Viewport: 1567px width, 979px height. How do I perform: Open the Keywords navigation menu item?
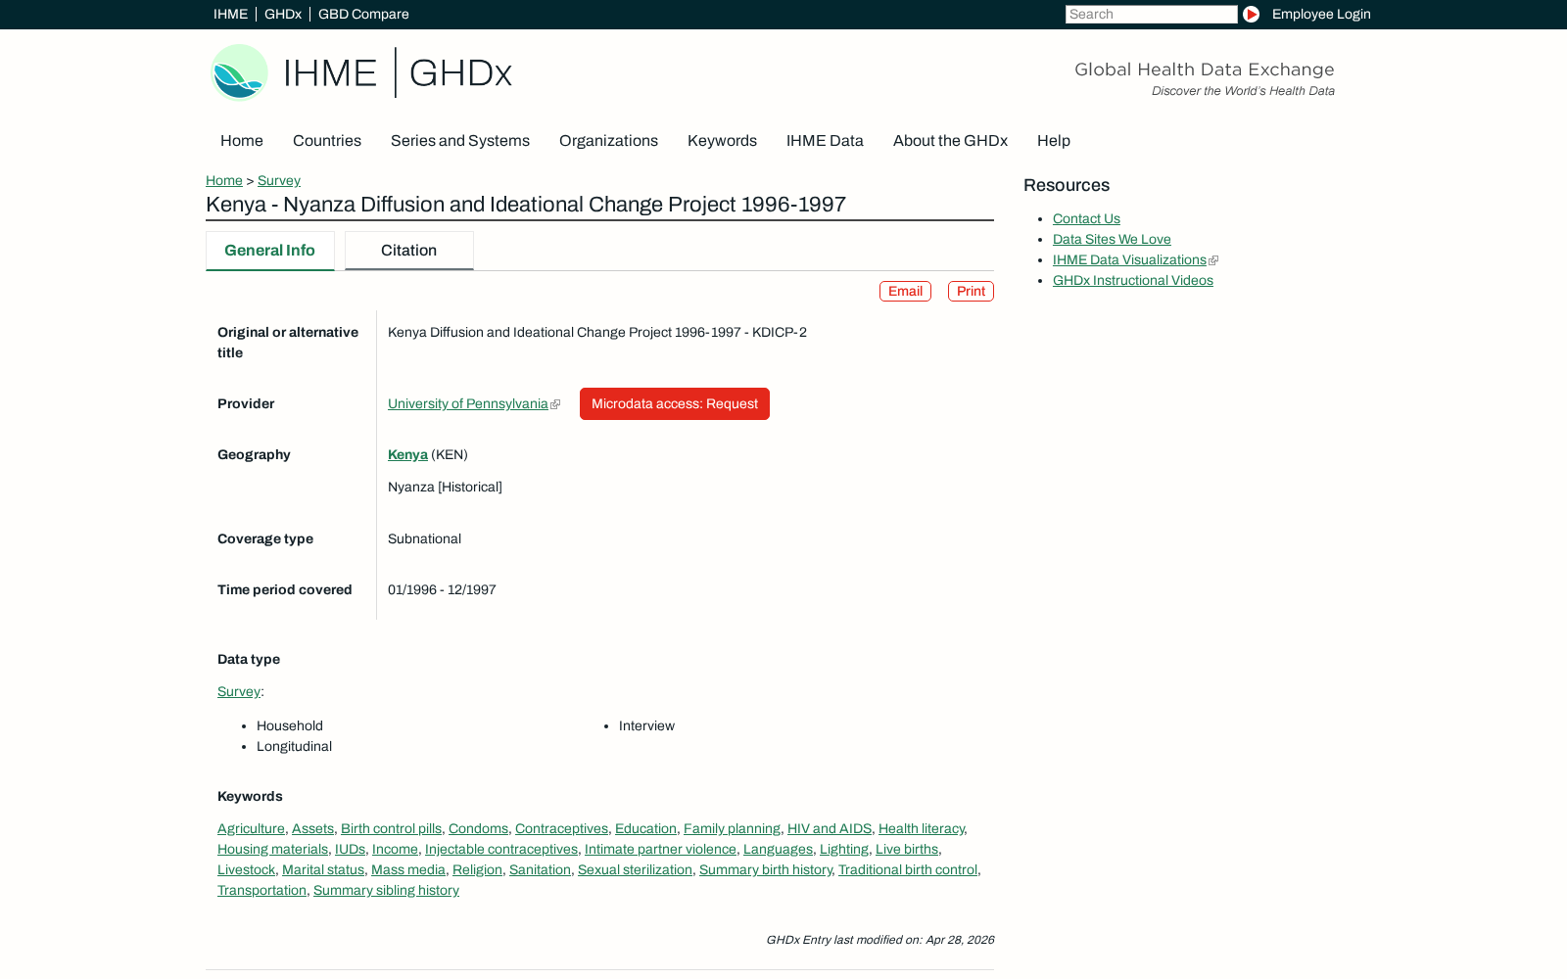pyautogui.click(x=722, y=141)
